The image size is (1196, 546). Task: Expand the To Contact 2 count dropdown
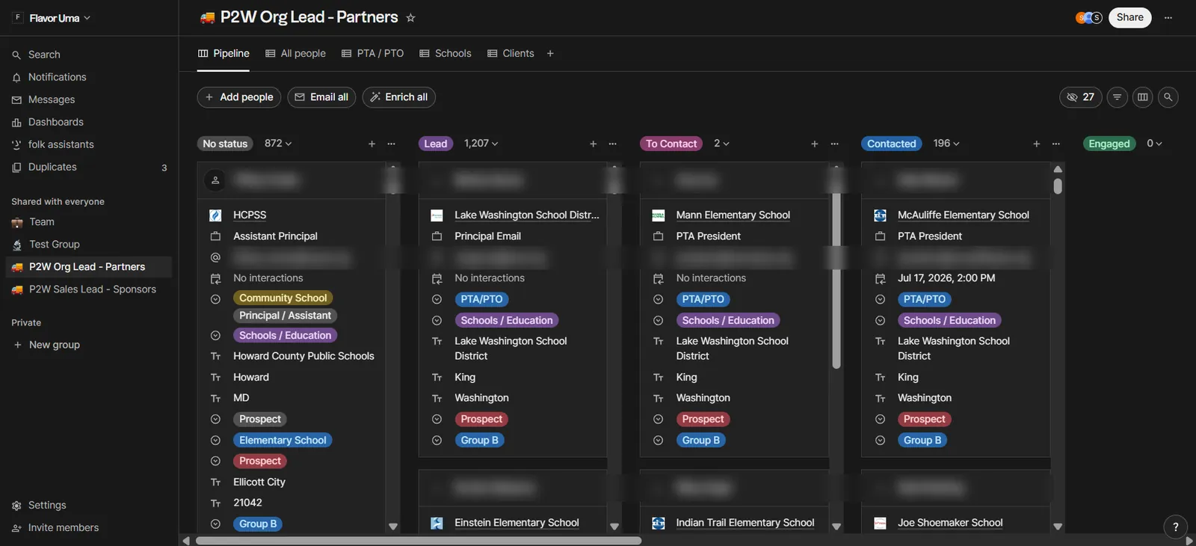click(x=721, y=144)
